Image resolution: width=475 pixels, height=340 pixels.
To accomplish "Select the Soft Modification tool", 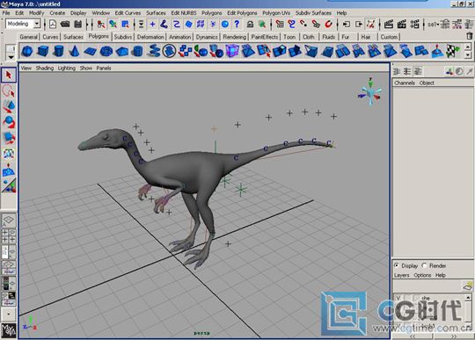I will click(9, 170).
